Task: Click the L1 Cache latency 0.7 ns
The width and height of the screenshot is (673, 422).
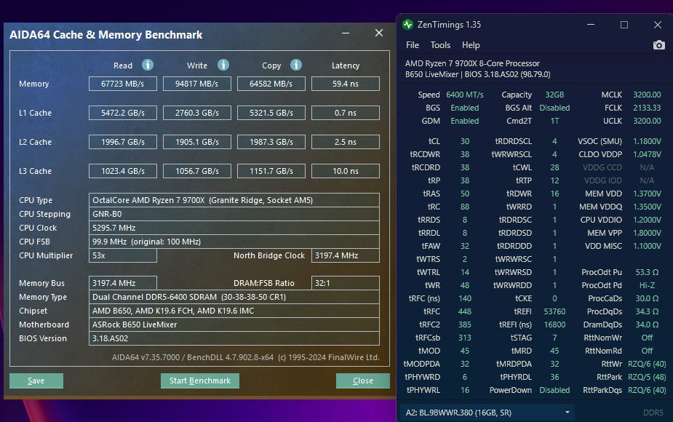Action: 346,113
